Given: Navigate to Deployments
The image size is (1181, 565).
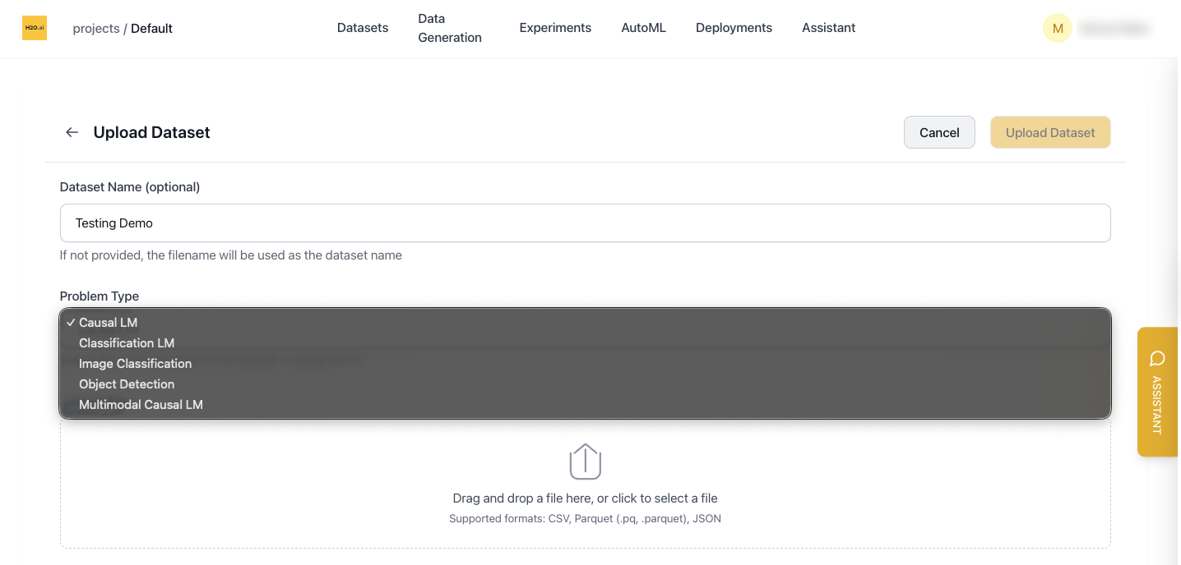Looking at the screenshot, I should pos(734,28).
